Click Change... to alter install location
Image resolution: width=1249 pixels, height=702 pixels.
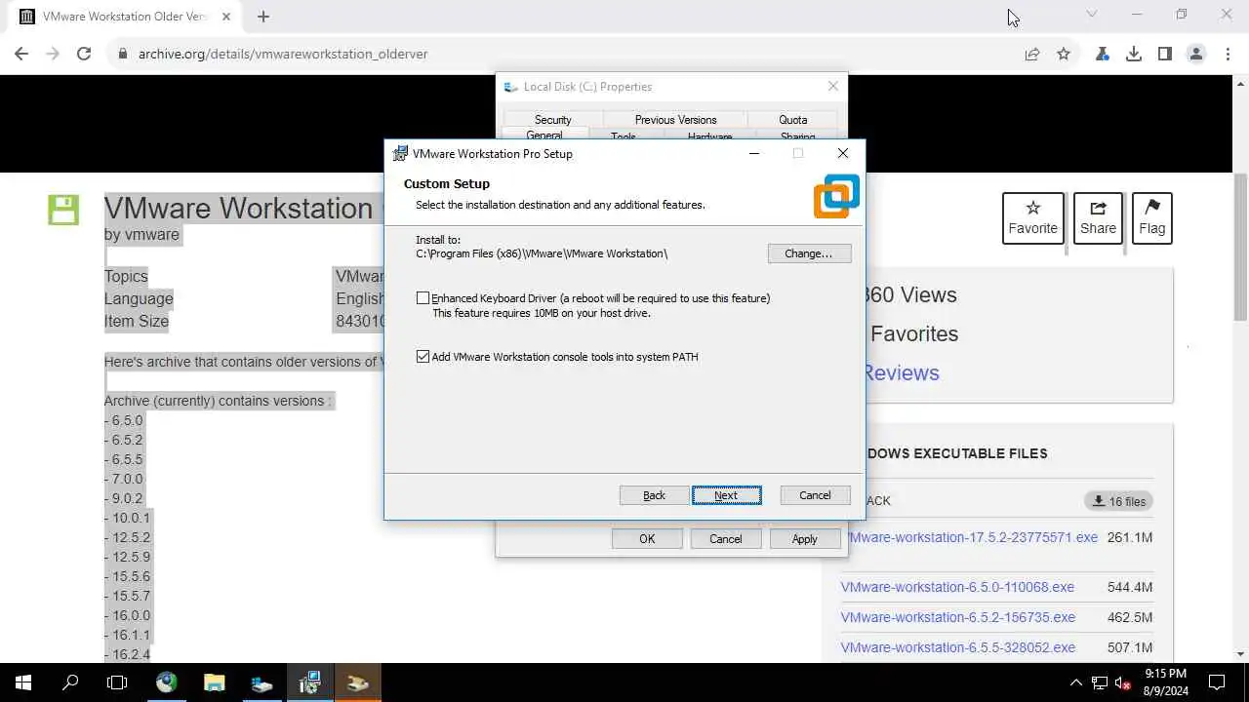(809, 253)
